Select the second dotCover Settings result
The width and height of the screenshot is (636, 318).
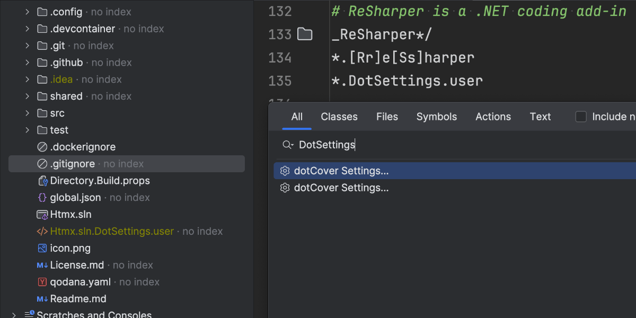pyautogui.click(x=341, y=188)
